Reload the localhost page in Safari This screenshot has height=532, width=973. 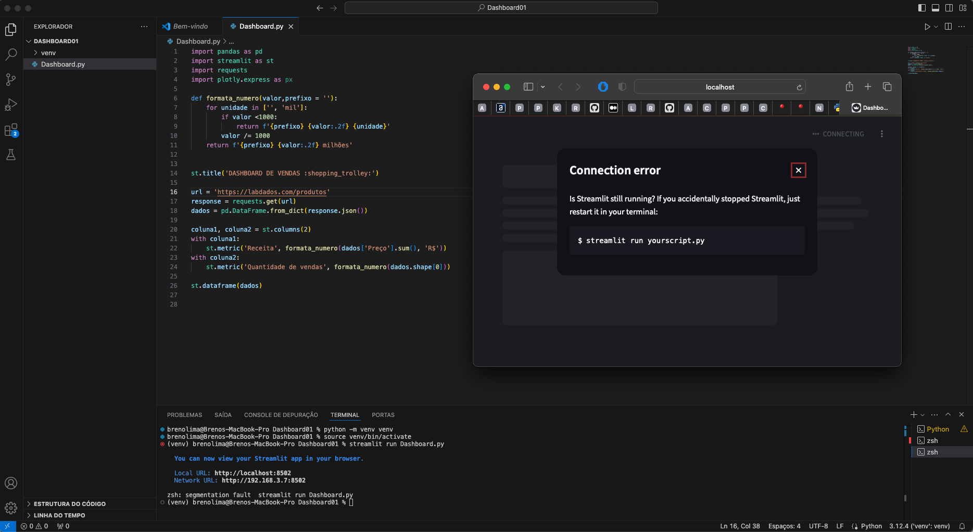point(799,87)
